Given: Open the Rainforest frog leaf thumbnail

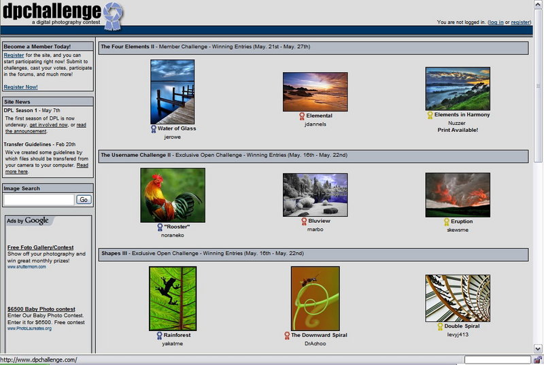Looking at the screenshot, I should point(173,298).
